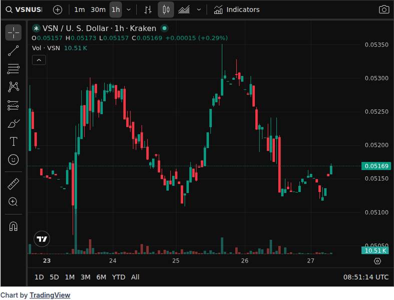Set range to YTD
The height and width of the screenshot is (300, 394).
click(x=119, y=277)
